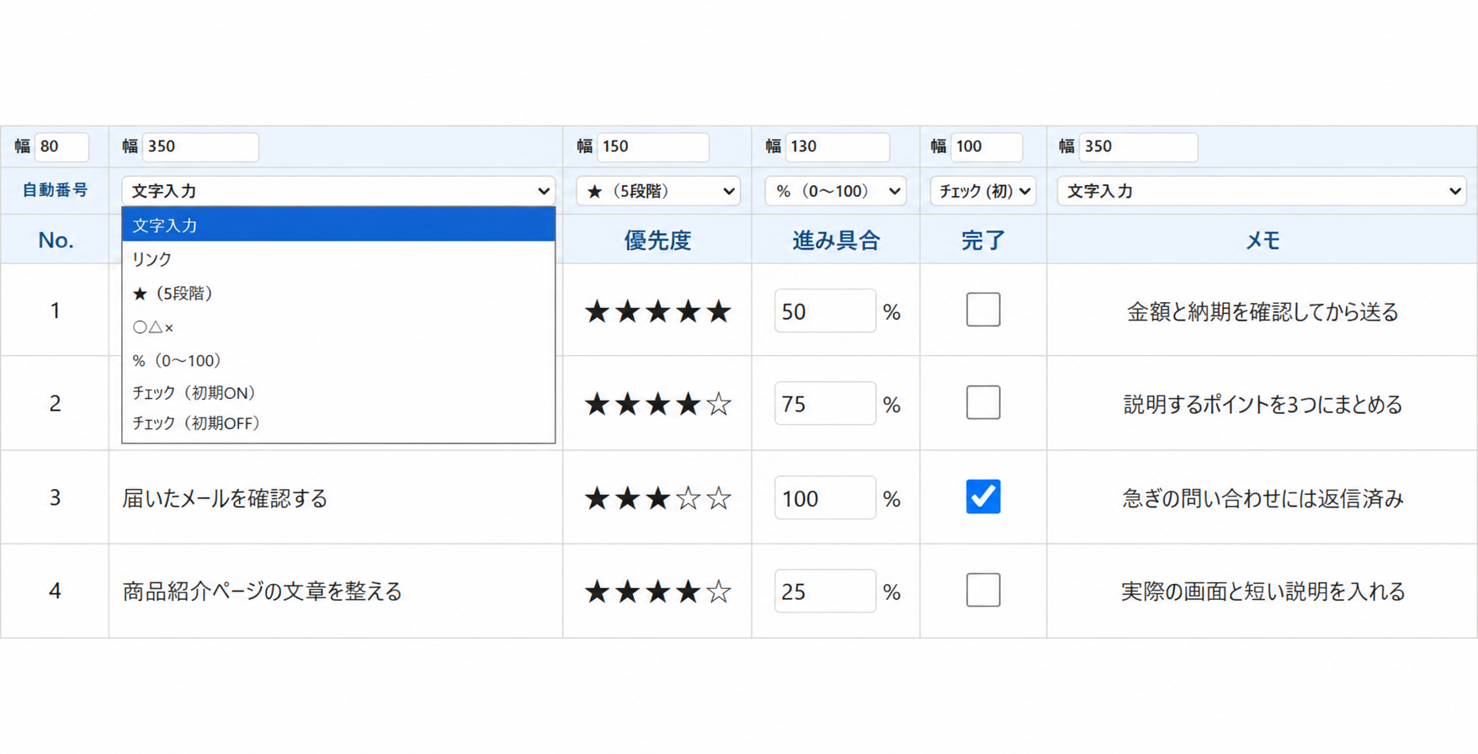Viewport: 1478px width, 754px height.
Task: Click the progress field showing 50
Action: pos(825,311)
